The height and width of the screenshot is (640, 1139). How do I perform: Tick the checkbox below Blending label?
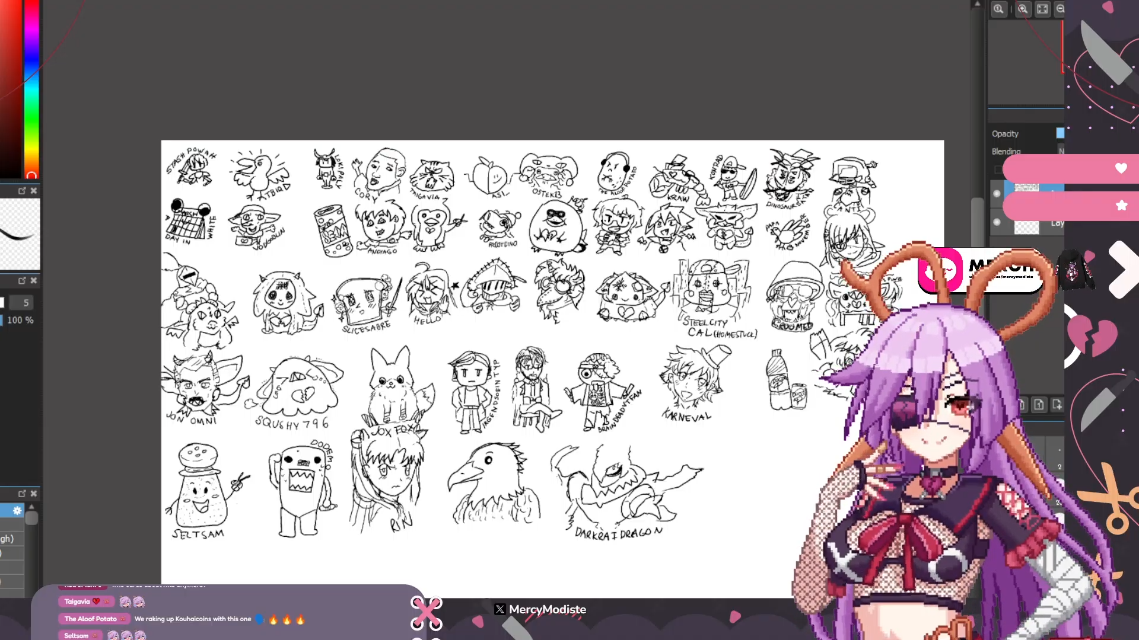click(998, 170)
